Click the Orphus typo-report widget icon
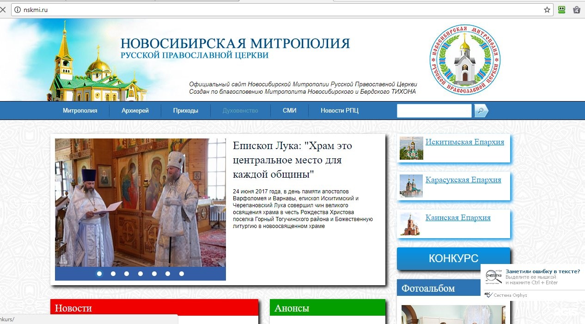 tap(494, 276)
